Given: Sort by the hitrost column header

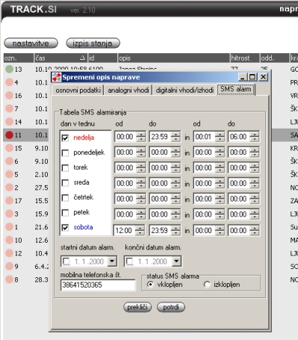Looking at the screenshot, I should pyautogui.click(x=245, y=58).
